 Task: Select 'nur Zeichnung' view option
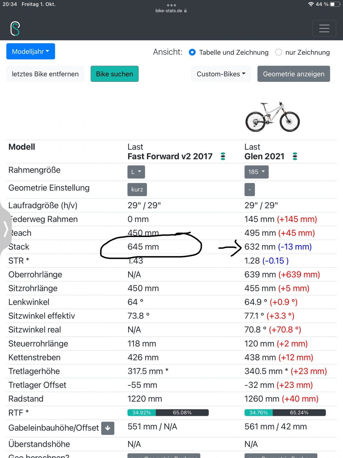(279, 52)
